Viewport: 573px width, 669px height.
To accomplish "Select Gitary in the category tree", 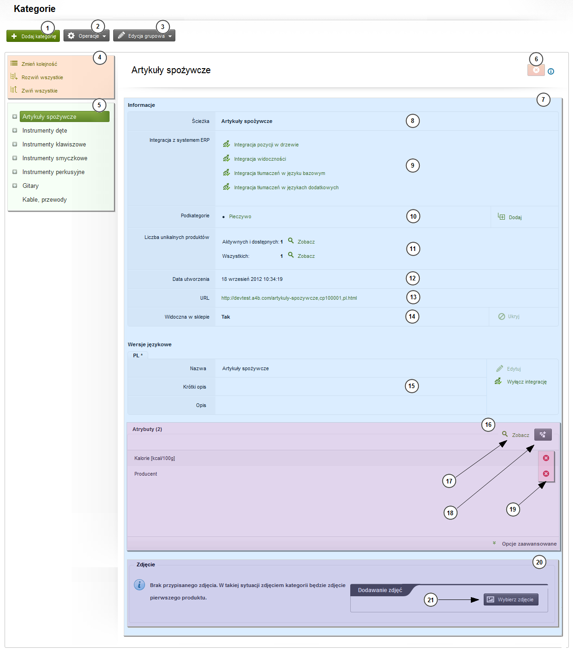I will [30, 186].
